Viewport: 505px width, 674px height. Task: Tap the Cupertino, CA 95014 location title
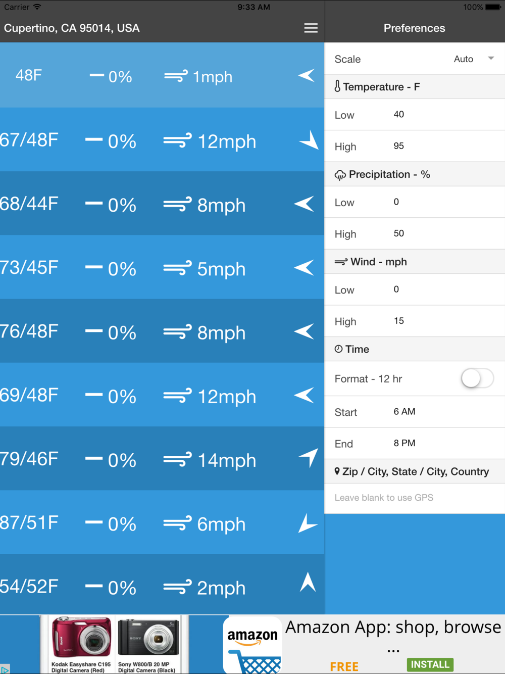72,28
